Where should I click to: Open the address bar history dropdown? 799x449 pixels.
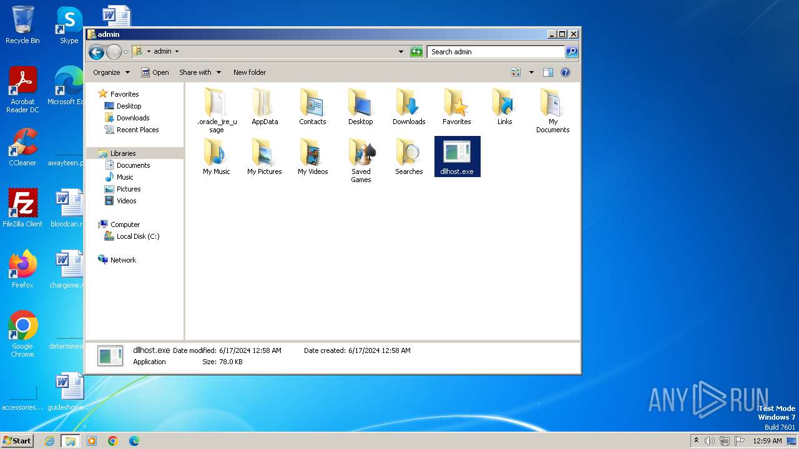401,52
